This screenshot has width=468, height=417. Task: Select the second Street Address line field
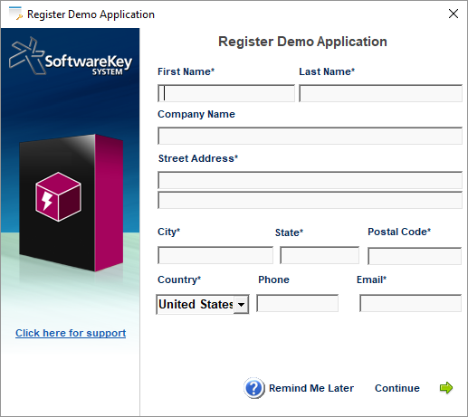[310, 200]
